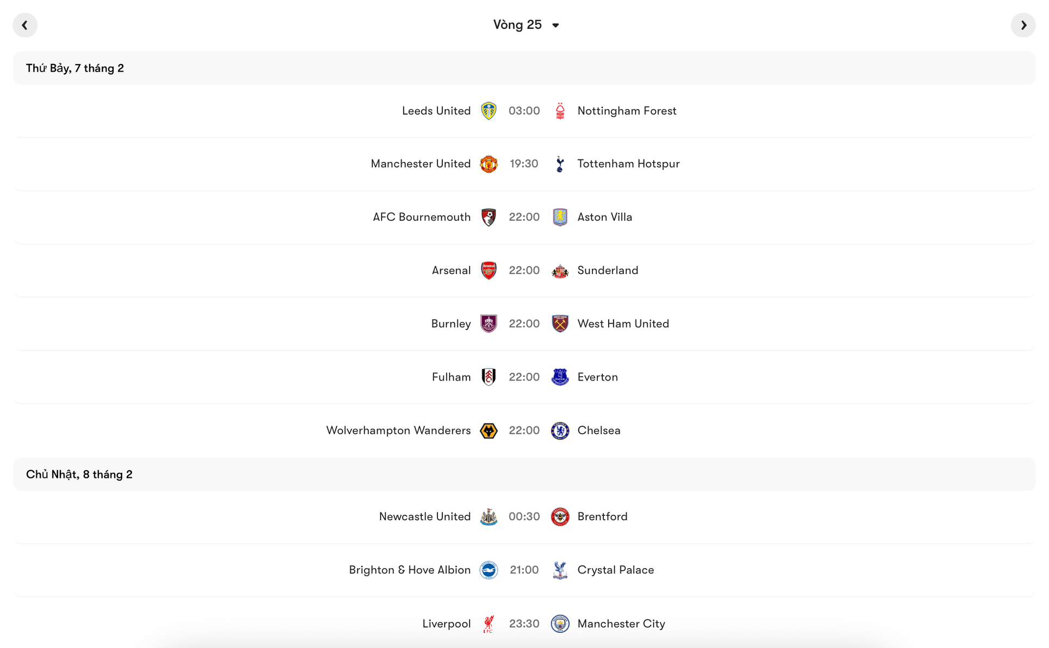Click the West Ham United crest
This screenshot has height=648, width=1049.
pyautogui.click(x=560, y=323)
